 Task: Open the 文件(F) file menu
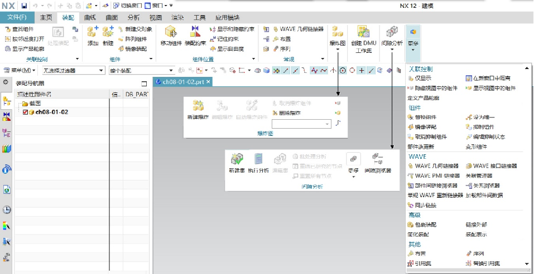click(x=17, y=18)
